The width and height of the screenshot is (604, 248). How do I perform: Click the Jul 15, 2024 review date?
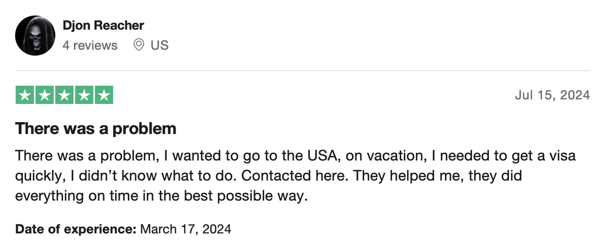coord(552,95)
